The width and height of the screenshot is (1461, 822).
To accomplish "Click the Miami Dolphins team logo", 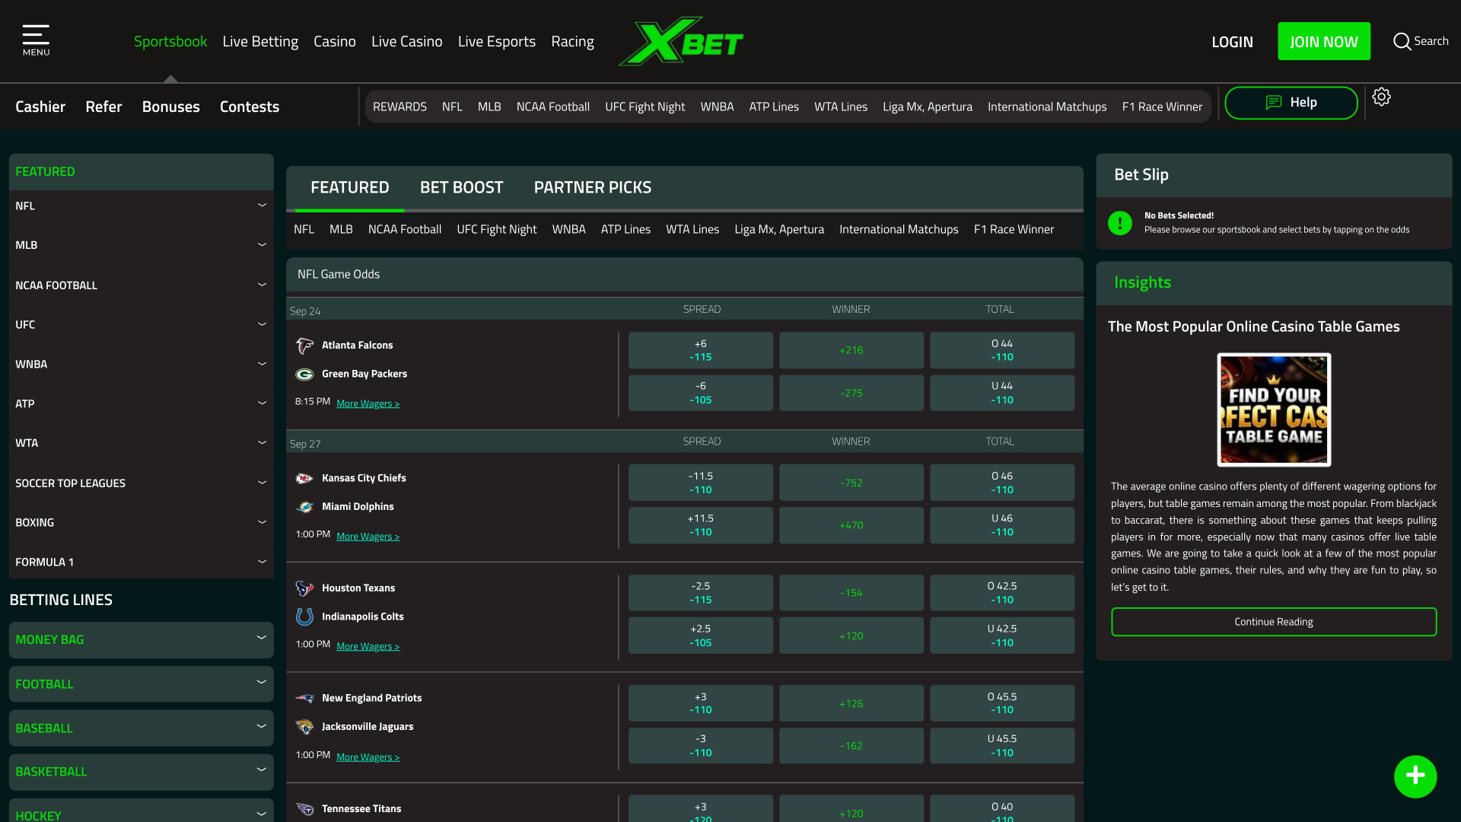I will [304, 507].
